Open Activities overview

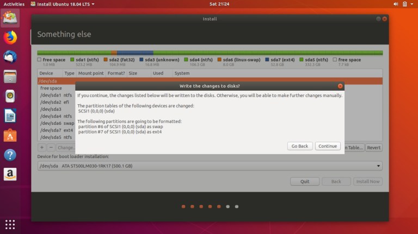point(14,4)
